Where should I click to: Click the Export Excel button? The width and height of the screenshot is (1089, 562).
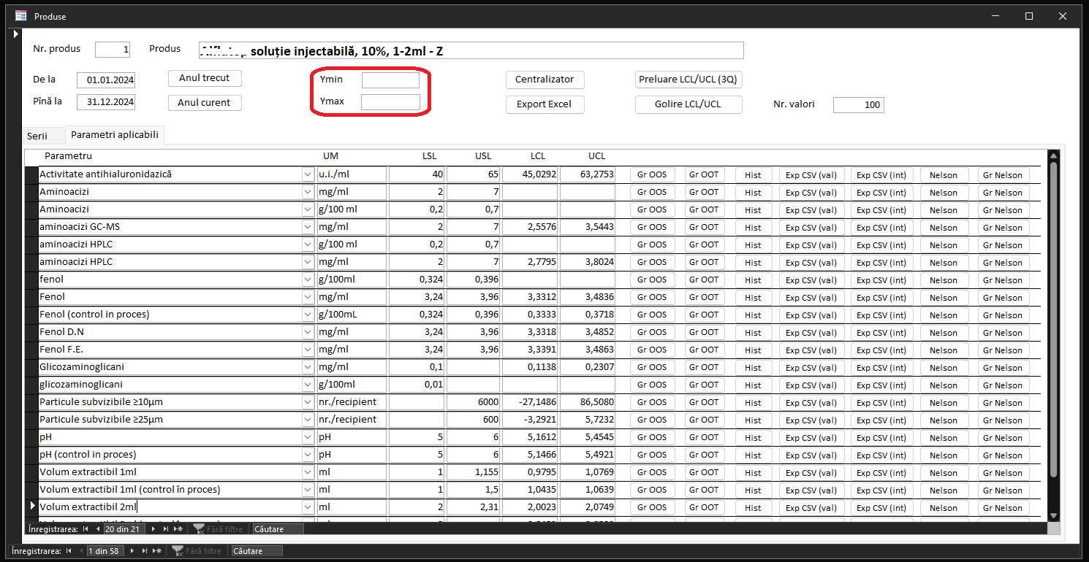[545, 104]
